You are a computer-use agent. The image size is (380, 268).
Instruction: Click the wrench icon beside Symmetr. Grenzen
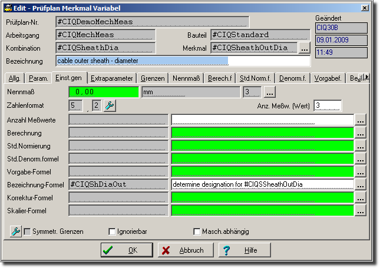[16, 231]
